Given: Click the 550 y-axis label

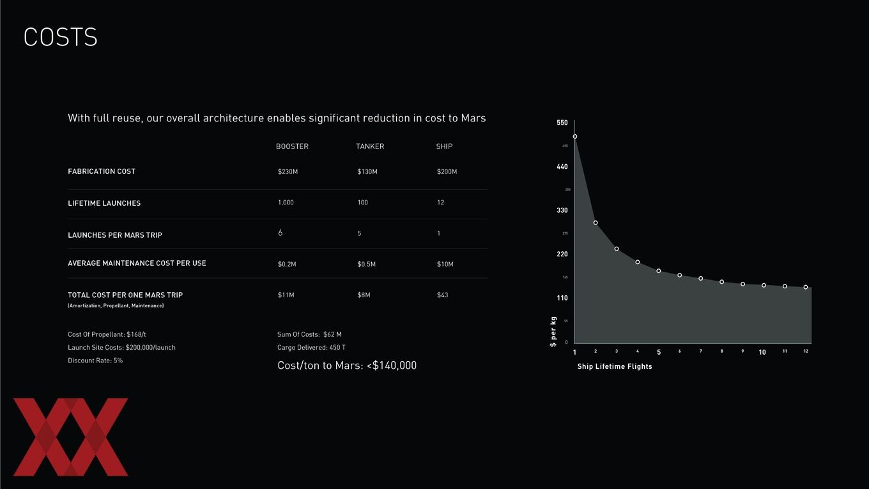Looking at the screenshot, I should click(562, 123).
